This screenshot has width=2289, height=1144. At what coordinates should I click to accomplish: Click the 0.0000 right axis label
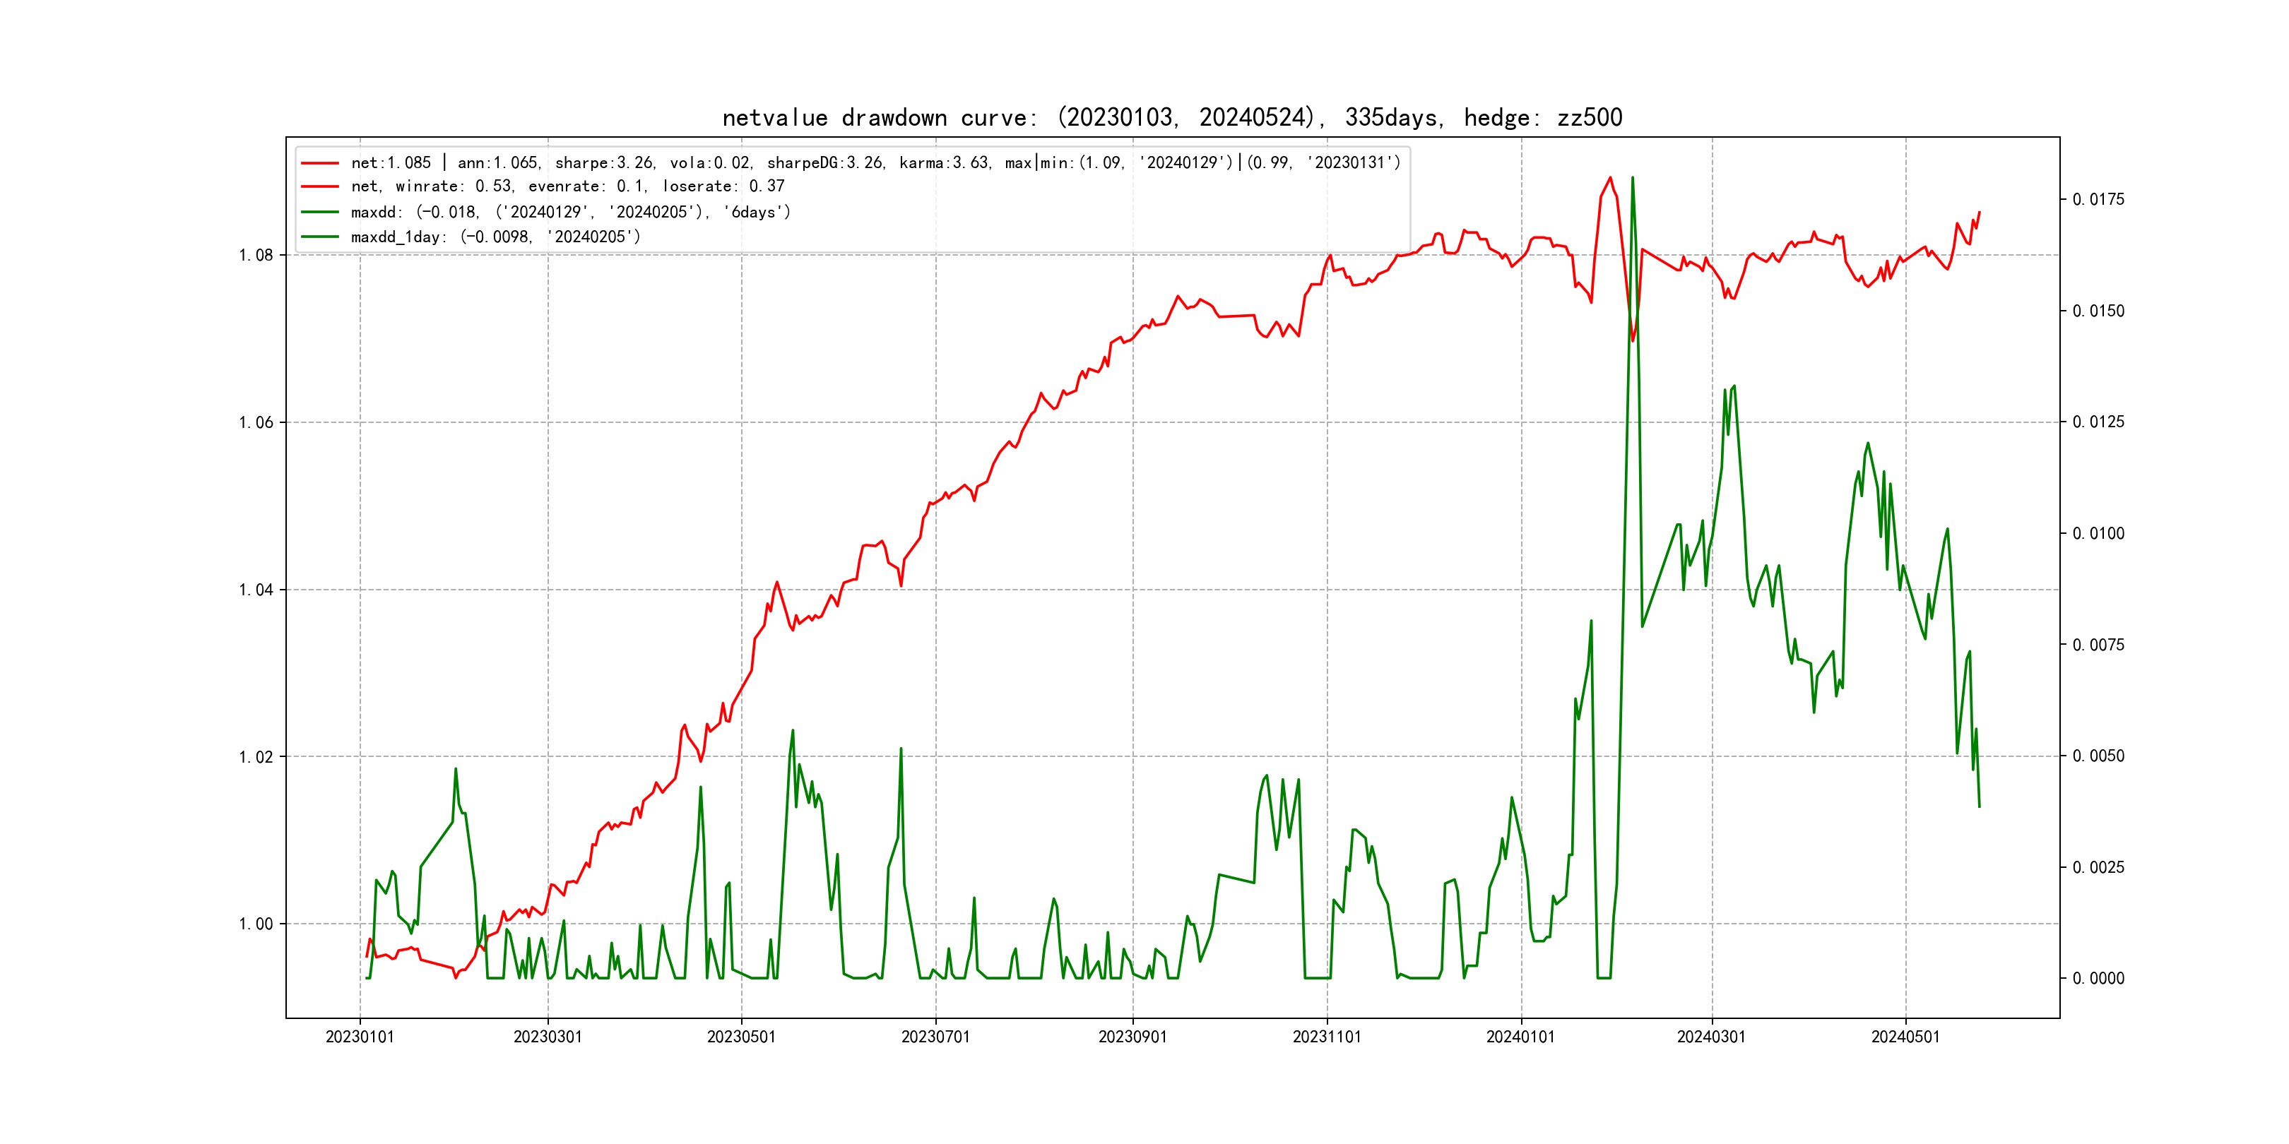click(x=2098, y=979)
